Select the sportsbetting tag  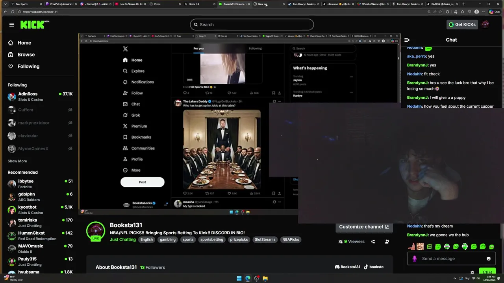(212, 240)
